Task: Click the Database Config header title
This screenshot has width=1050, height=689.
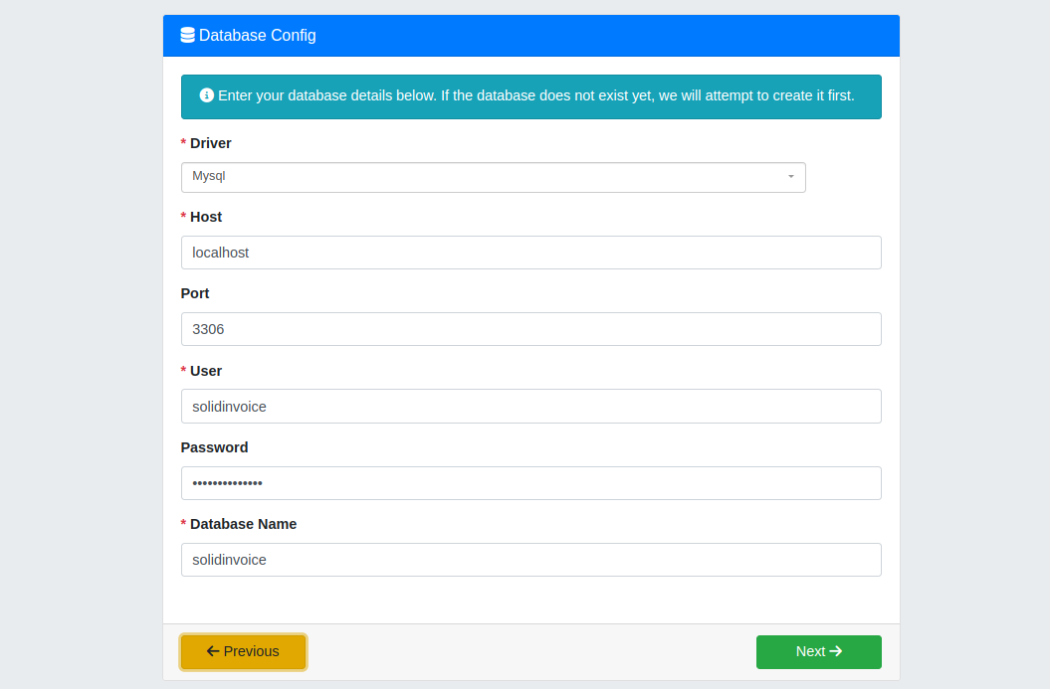Action: (257, 36)
